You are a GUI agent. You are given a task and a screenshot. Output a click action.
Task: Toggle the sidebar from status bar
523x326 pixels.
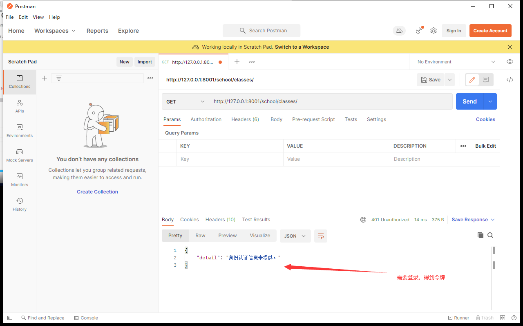pos(10,318)
